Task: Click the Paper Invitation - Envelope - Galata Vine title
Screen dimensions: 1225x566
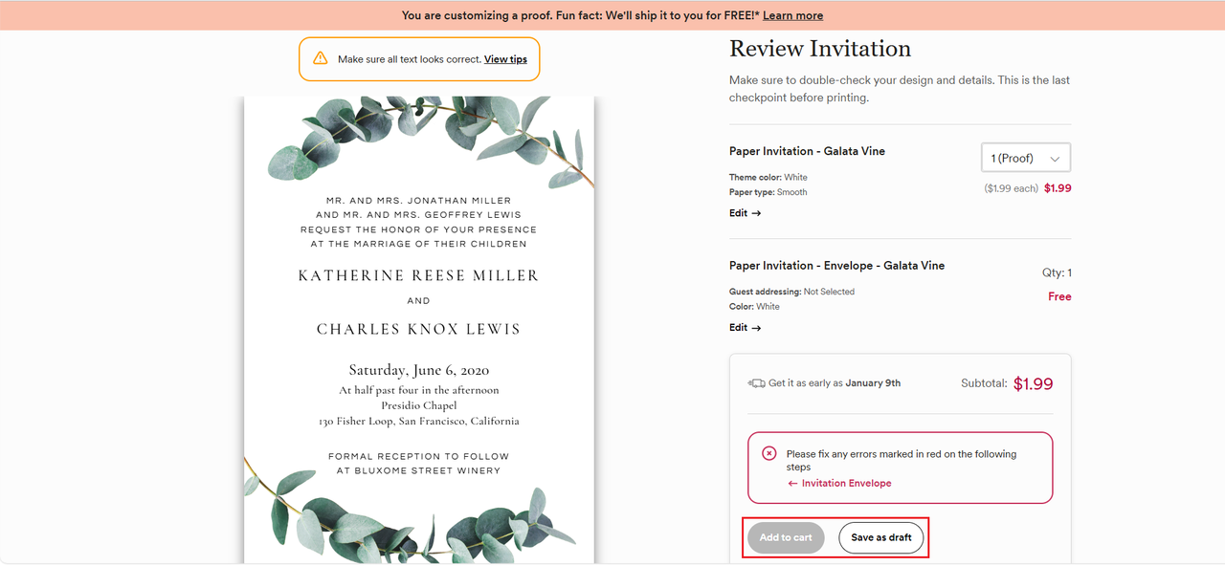Action: click(x=836, y=266)
